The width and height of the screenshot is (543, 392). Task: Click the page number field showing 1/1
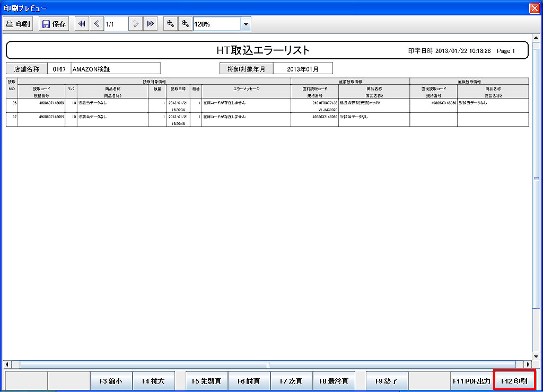[116, 24]
